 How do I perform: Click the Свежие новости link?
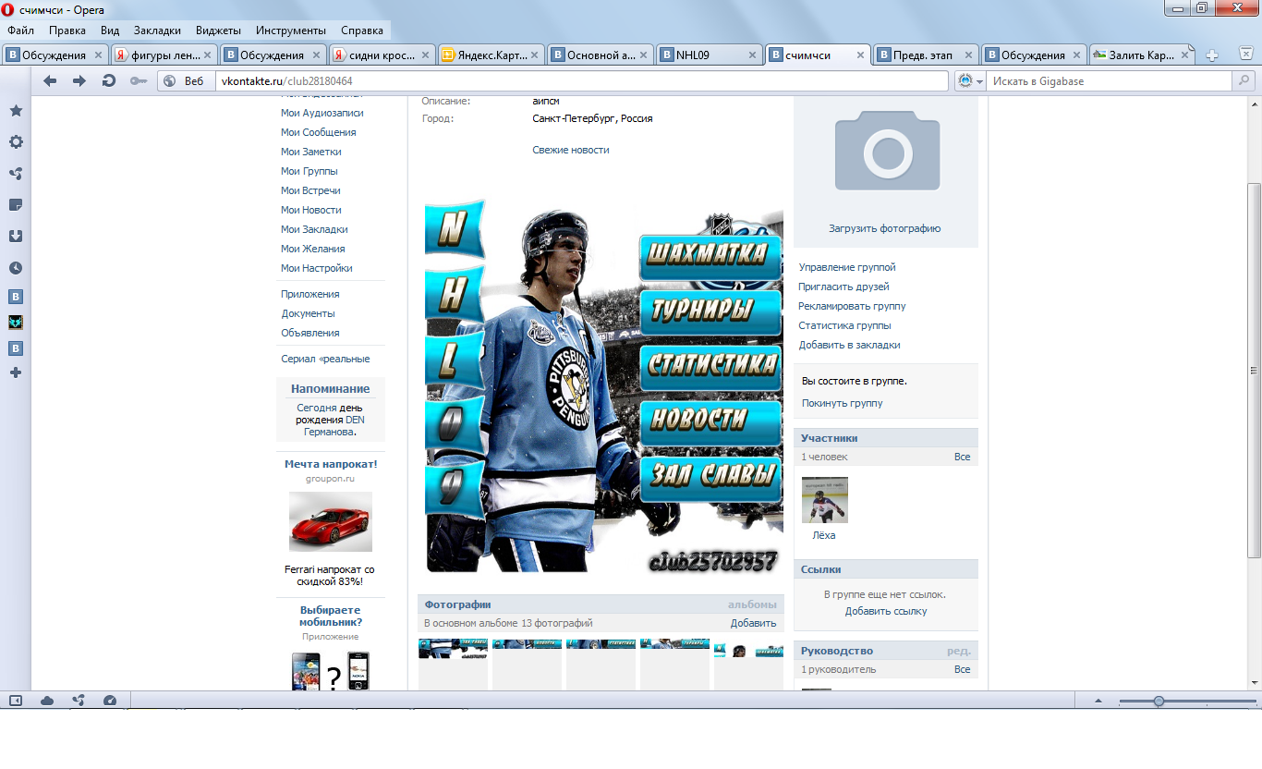click(571, 150)
